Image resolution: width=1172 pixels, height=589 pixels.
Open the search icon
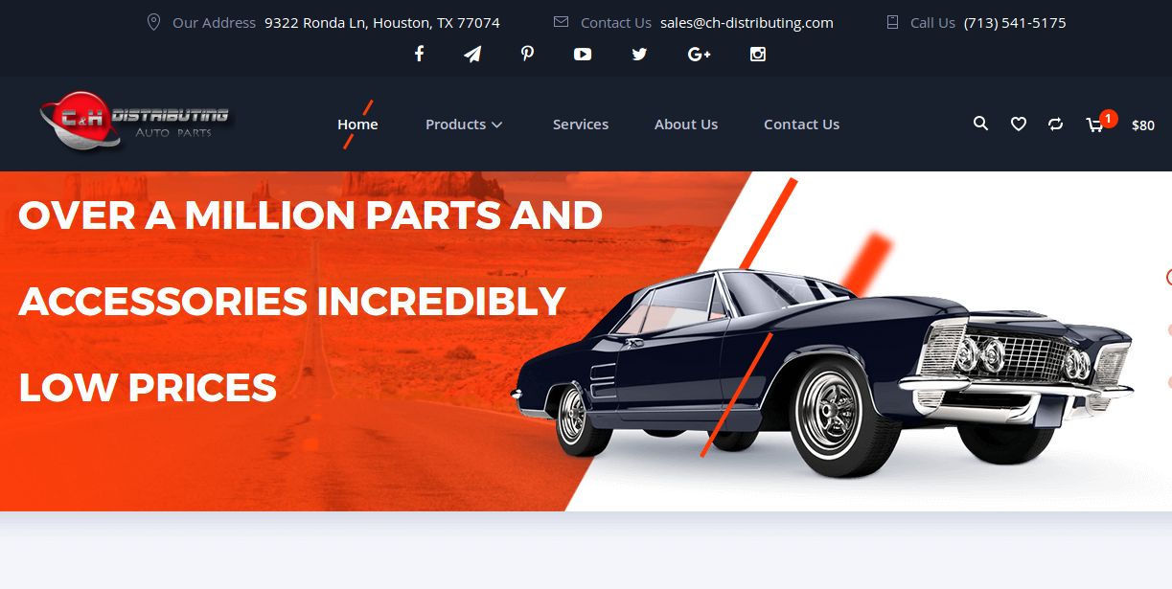pos(980,124)
